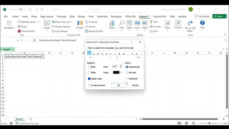Open the Kutools Plus tab
Image resolution: width=229 pixels, height=129 pixels.
[x=160, y=16]
